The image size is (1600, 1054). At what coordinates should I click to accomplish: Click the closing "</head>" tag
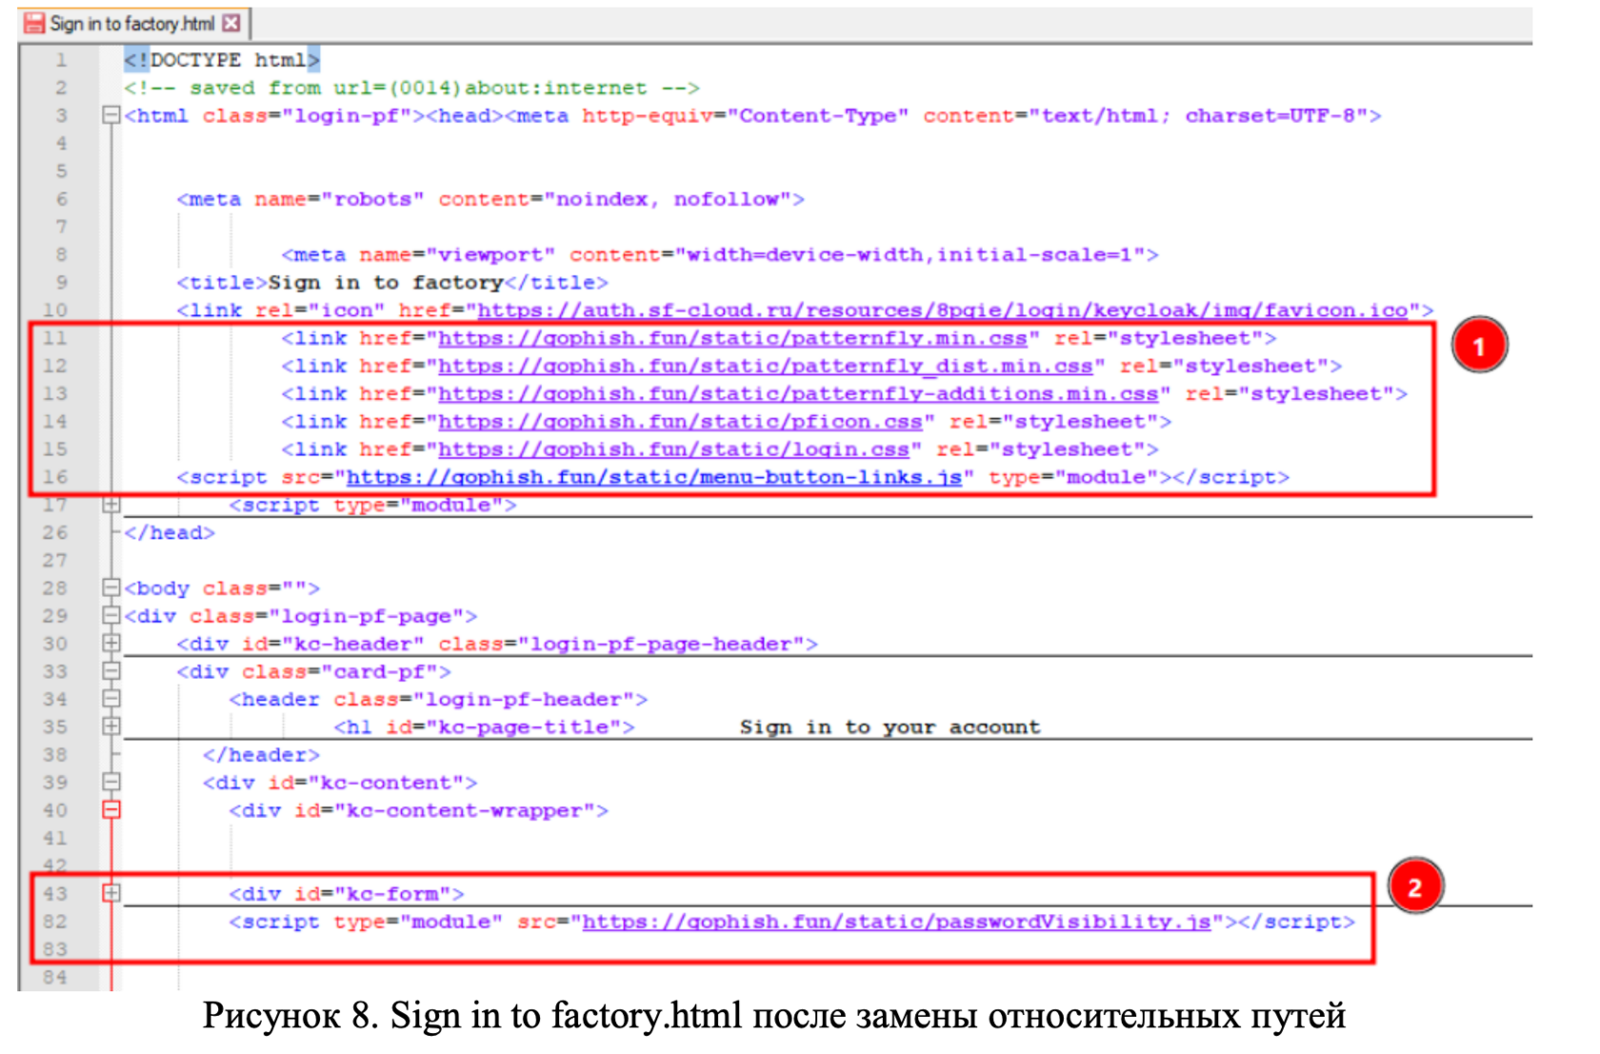[170, 532]
